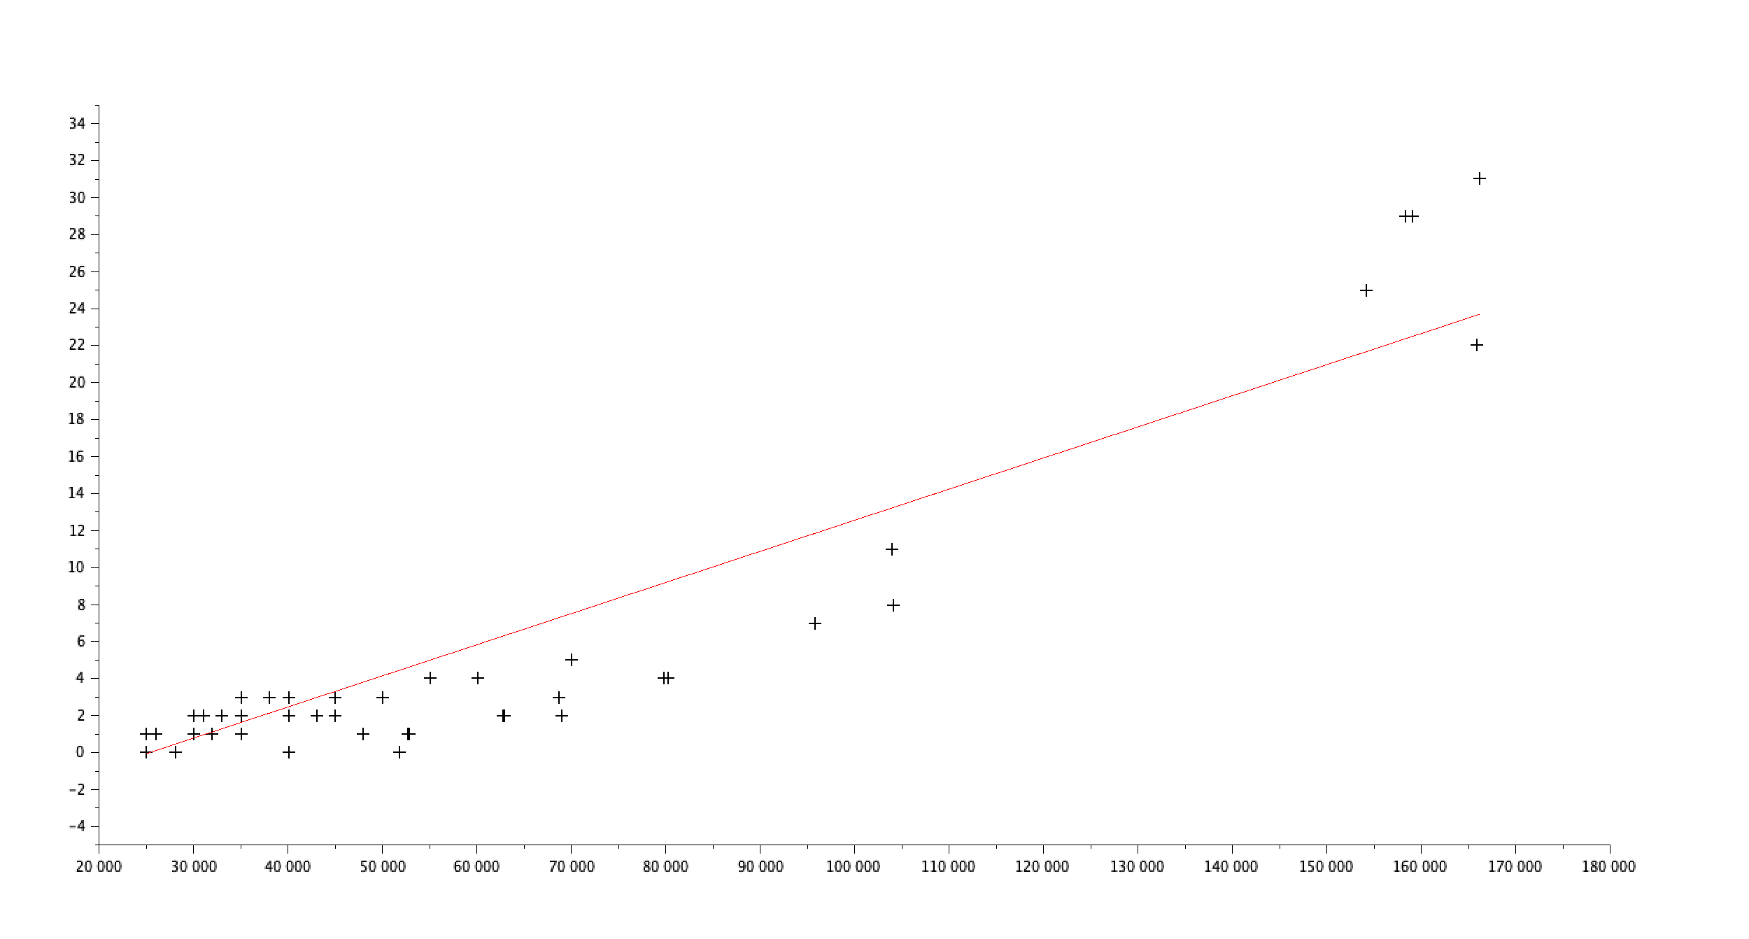Image resolution: width=1749 pixels, height=939 pixels.
Task: Select the outlier point at 165,000
Action: 1480,178
